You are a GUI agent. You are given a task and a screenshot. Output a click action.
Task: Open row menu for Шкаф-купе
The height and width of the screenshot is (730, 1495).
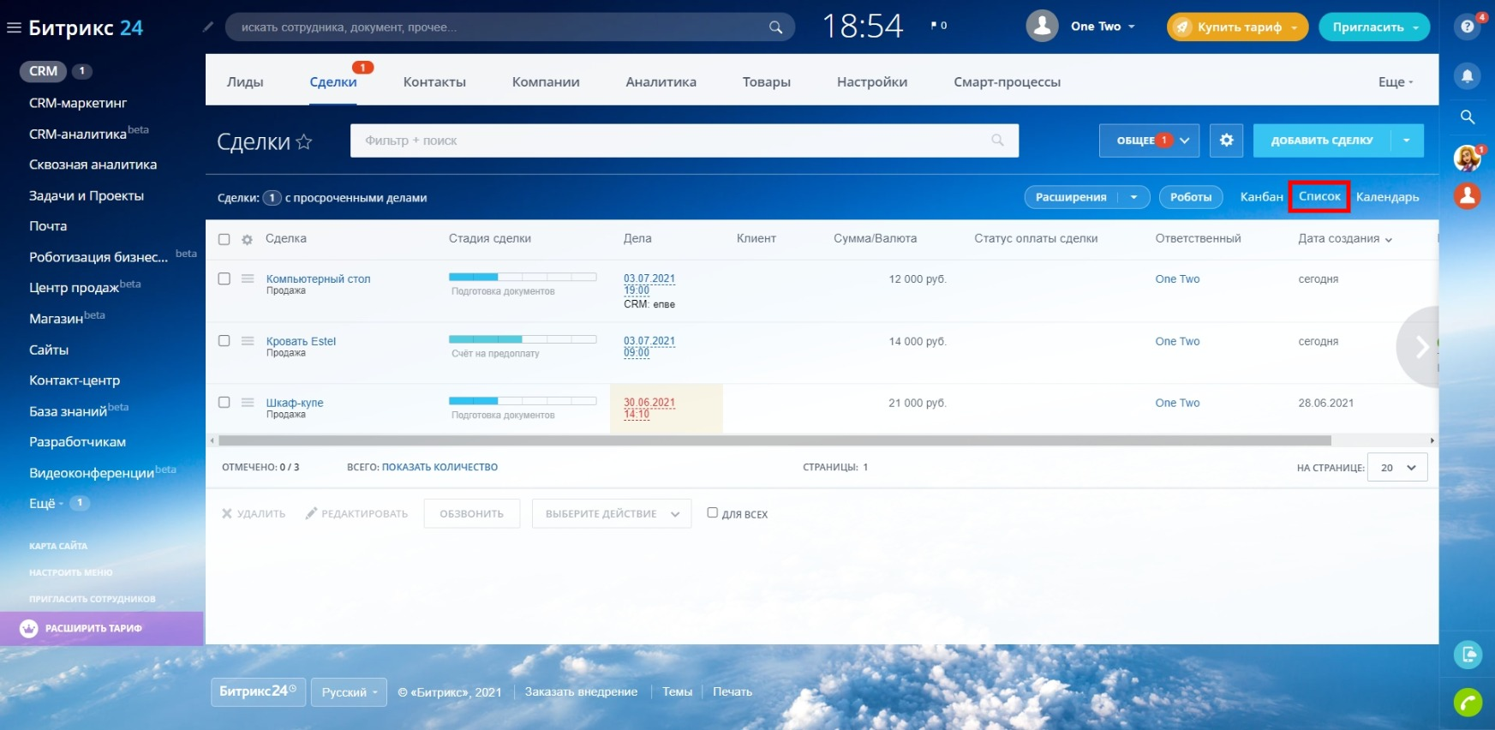[x=248, y=403]
